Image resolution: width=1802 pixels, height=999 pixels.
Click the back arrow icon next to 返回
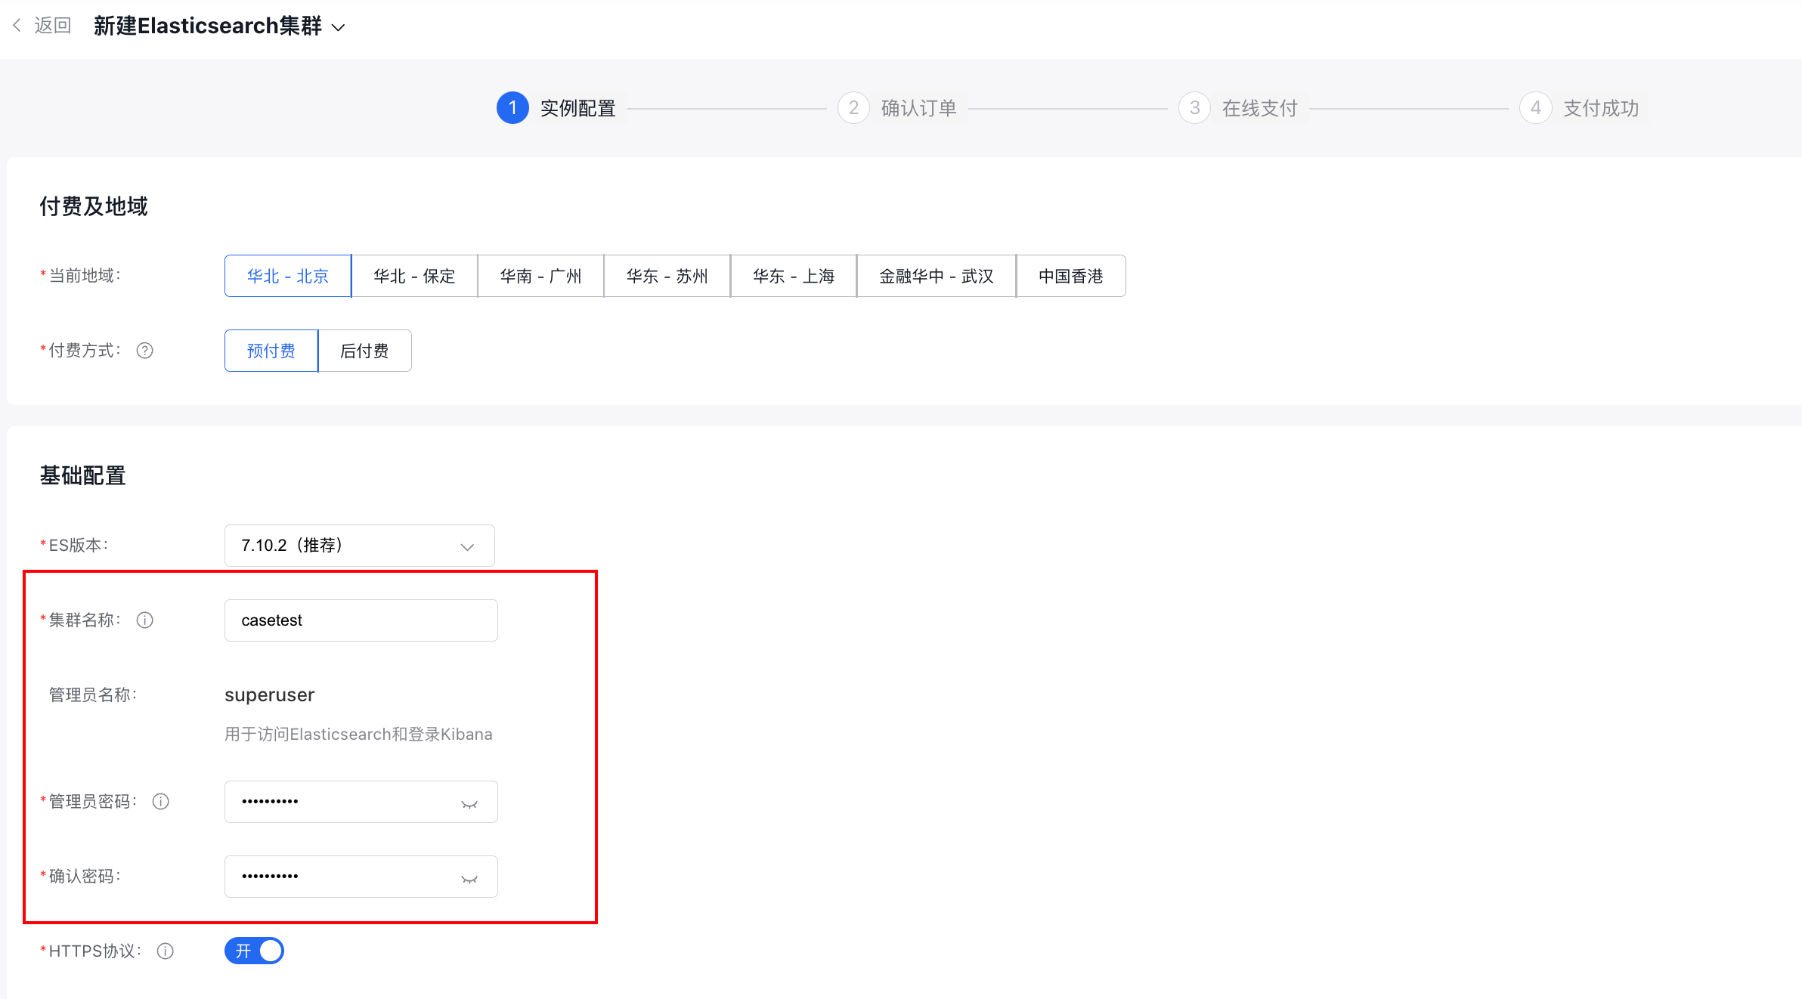pos(17,26)
